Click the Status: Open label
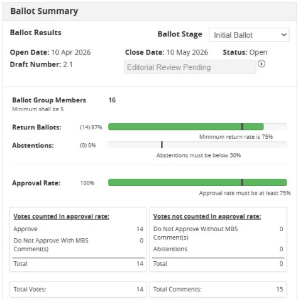 click(245, 52)
